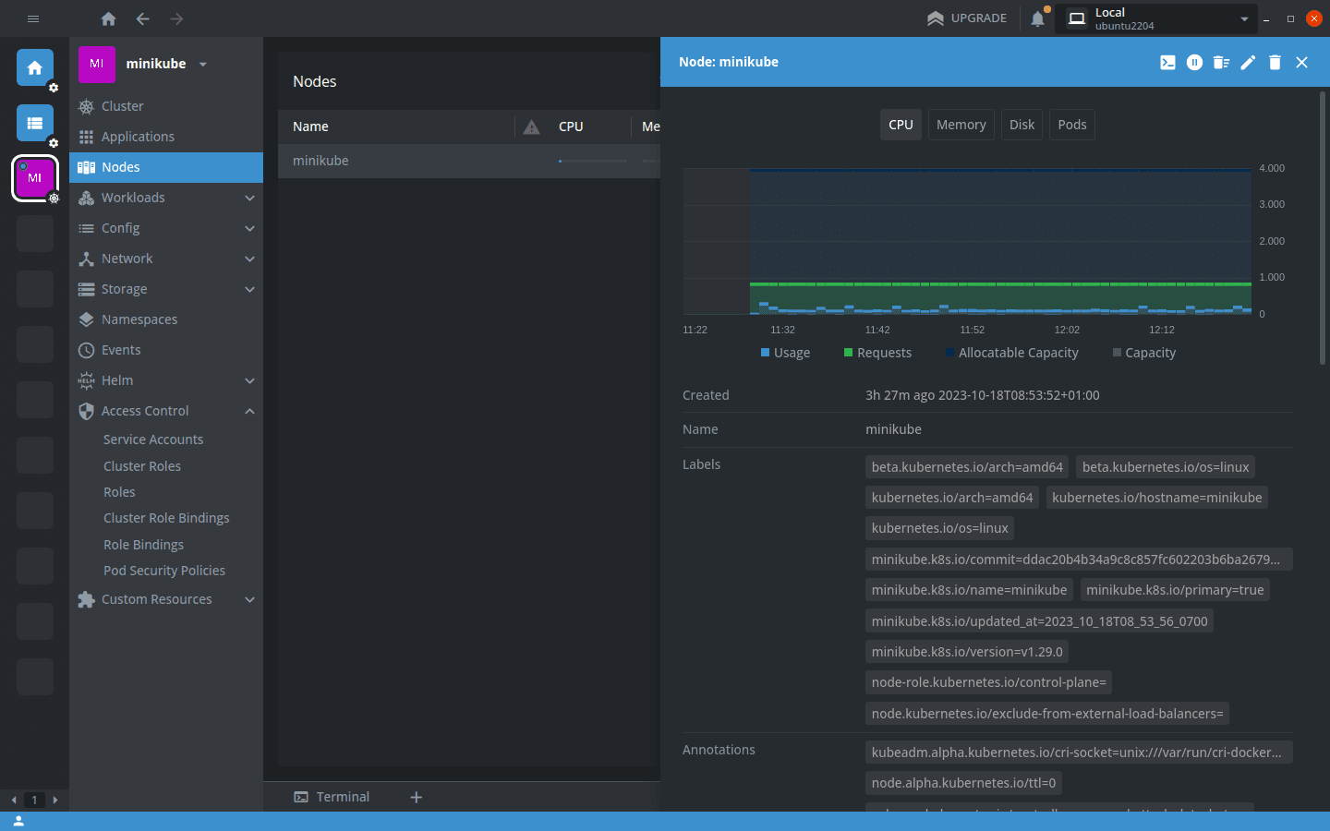Expand the Storage section
The image size is (1330, 831).
click(x=166, y=289)
